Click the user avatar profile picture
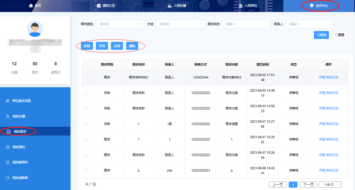 (35, 29)
